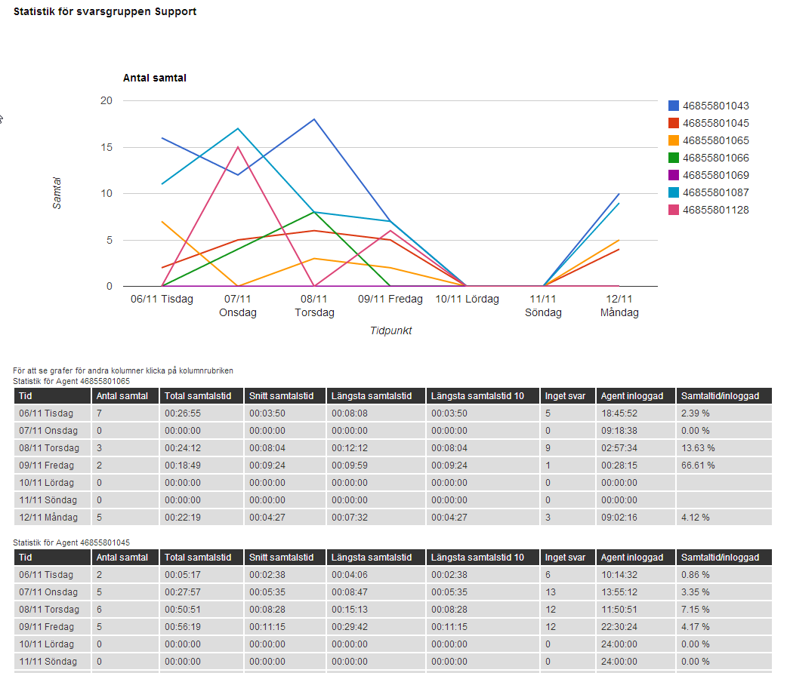Select legend label 46855801043
The image size is (787, 673).
tap(716, 106)
